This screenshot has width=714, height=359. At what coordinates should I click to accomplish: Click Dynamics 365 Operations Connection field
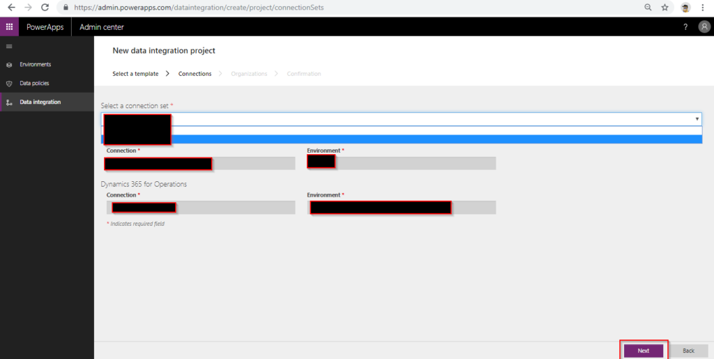point(200,208)
